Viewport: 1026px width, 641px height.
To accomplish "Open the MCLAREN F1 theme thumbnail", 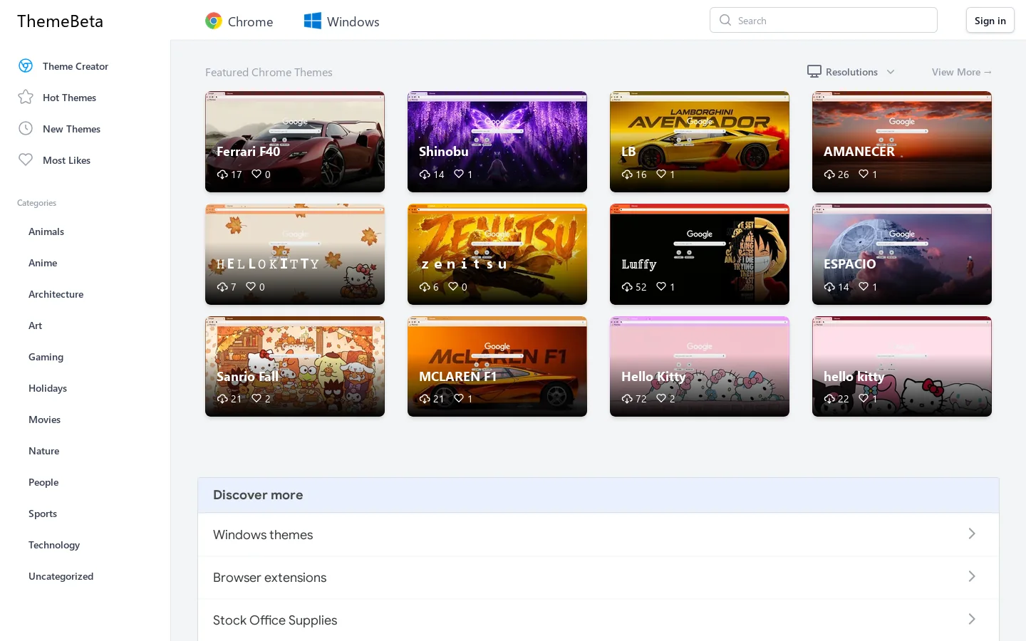I will coord(497,366).
